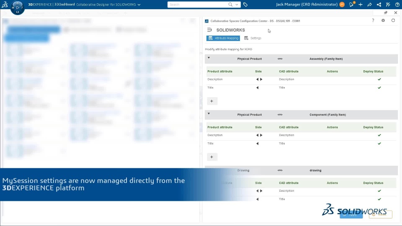Pin the panel with pin icon
This screenshot has height=226, width=402.
click(385, 13)
